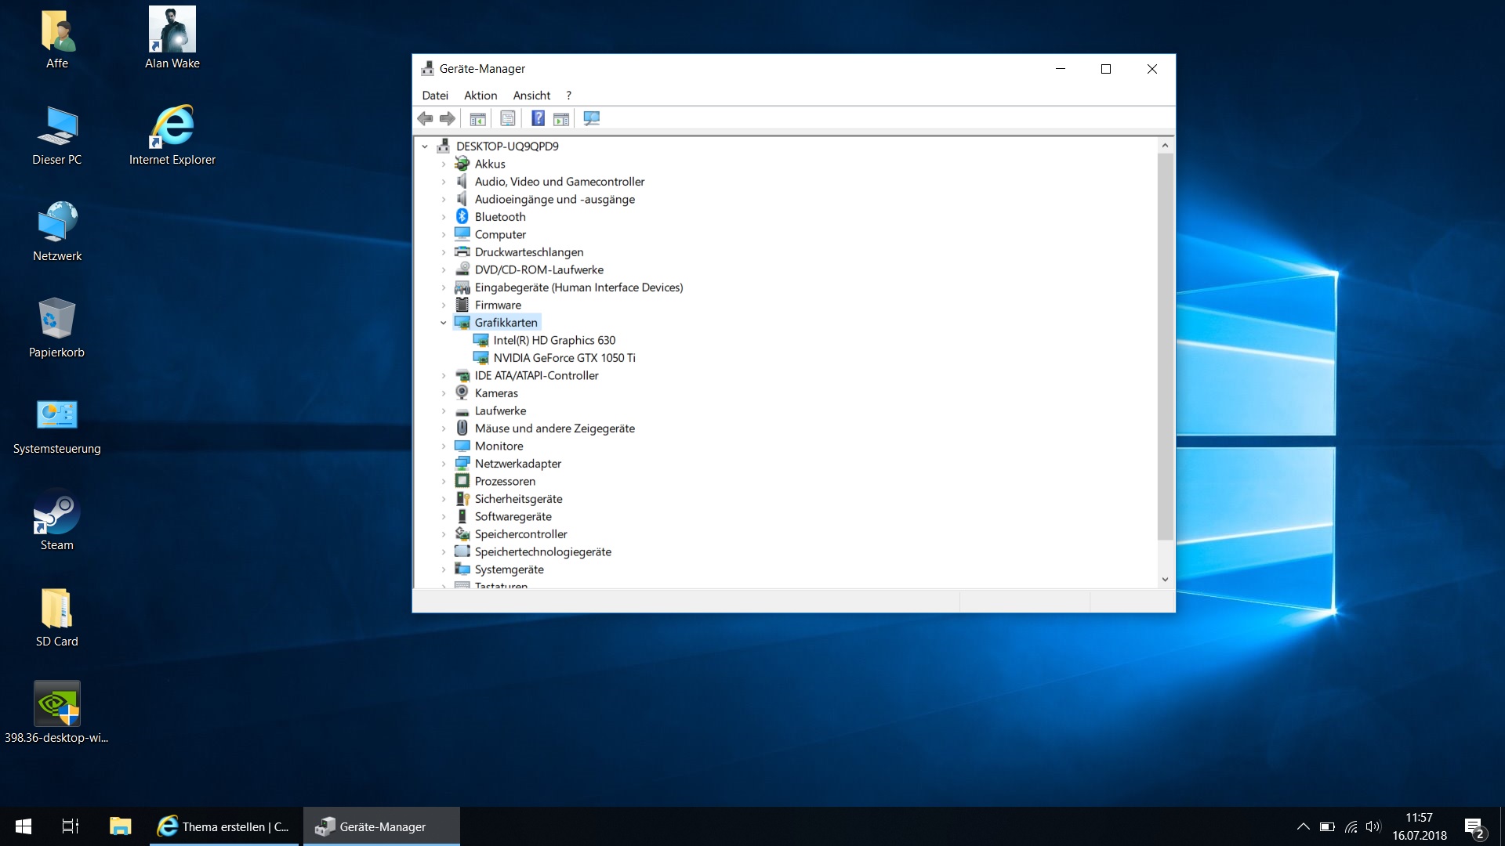Expand the Prozessoren category
The height and width of the screenshot is (846, 1505).
pos(444,481)
